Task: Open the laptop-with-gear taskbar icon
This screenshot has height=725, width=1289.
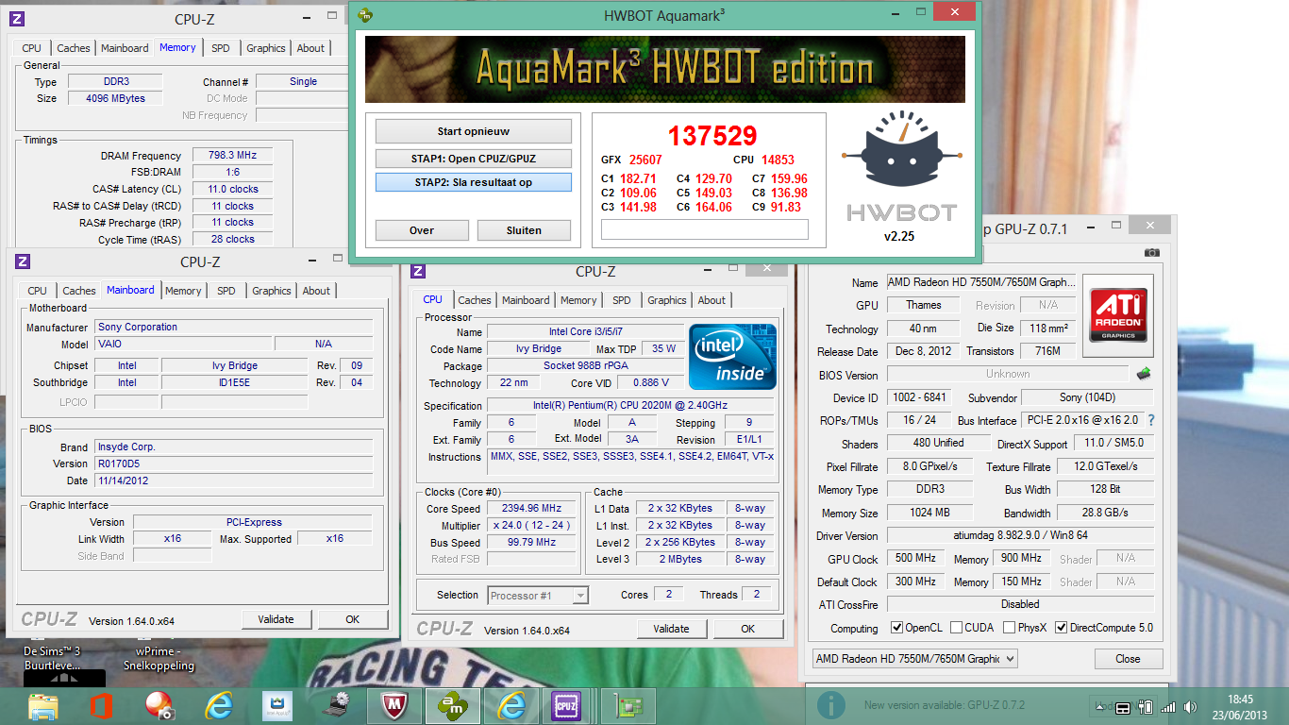Action: click(x=336, y=705)
